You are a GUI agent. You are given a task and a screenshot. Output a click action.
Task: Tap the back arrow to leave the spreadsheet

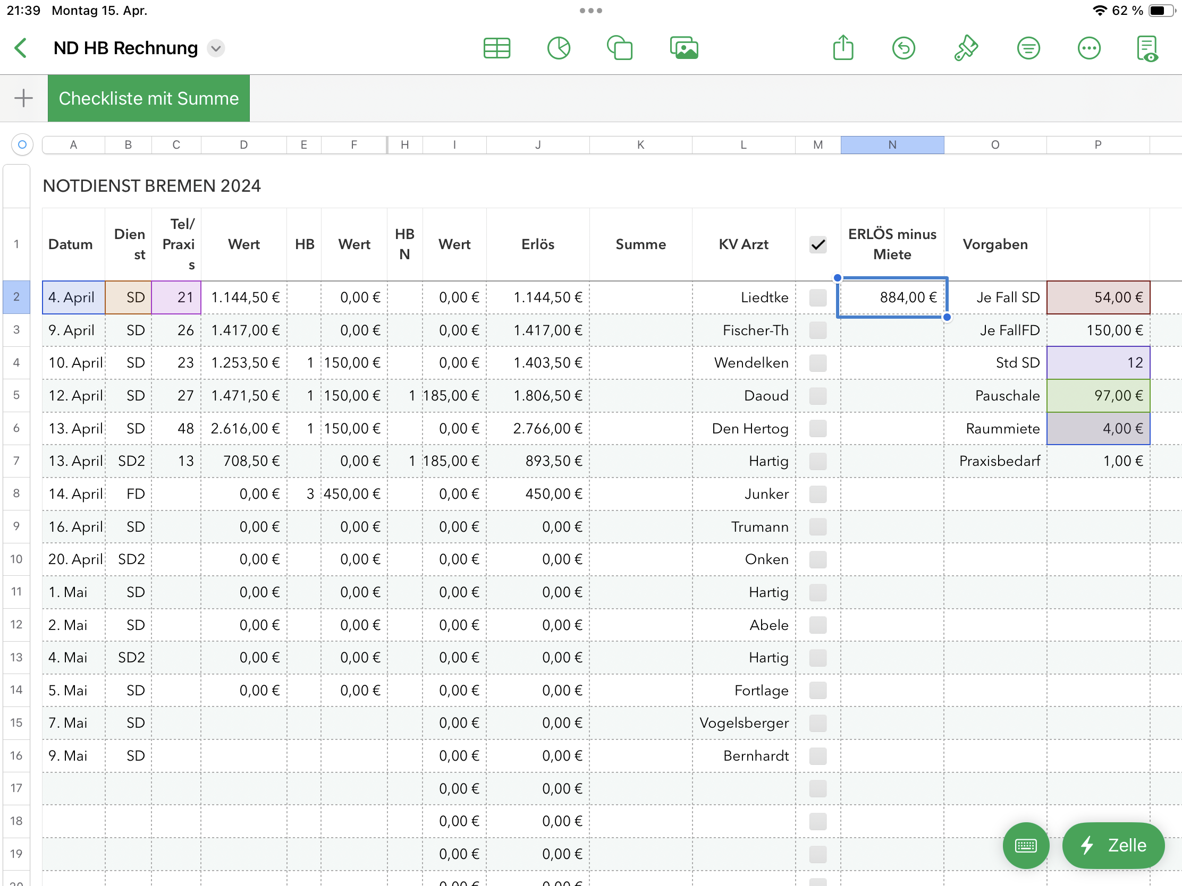(x=20, y=48)
